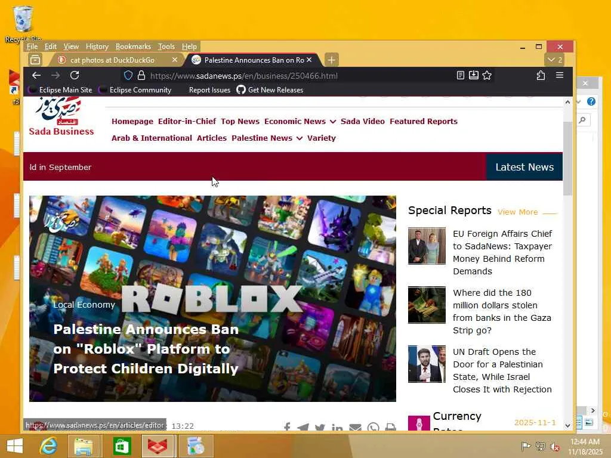Viewport: 611px width, 458px height.
Task: Open Top News section
Action: coord(240,121)
